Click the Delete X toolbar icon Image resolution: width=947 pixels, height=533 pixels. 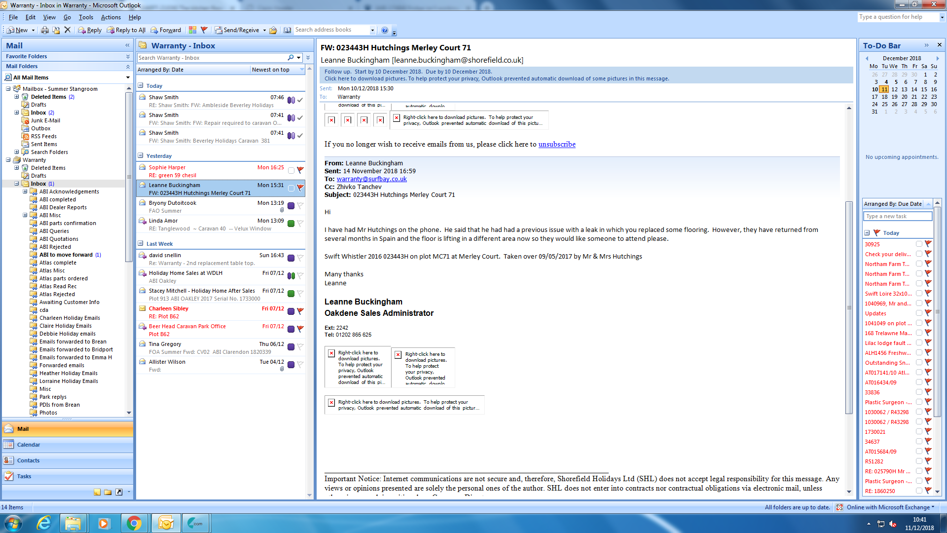coord(68,30)
